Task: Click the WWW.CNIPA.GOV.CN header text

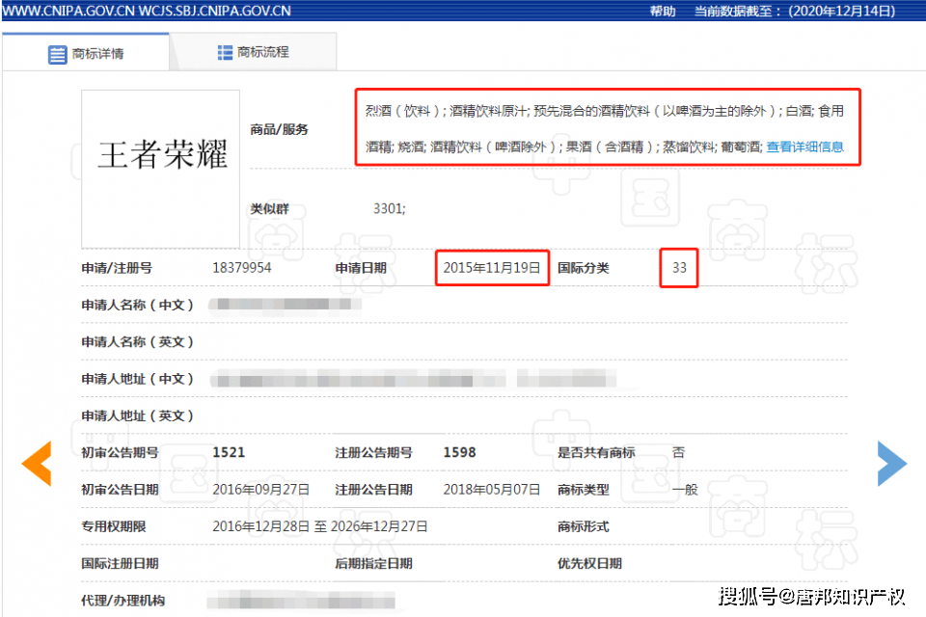Action: [x=68, y=11]
